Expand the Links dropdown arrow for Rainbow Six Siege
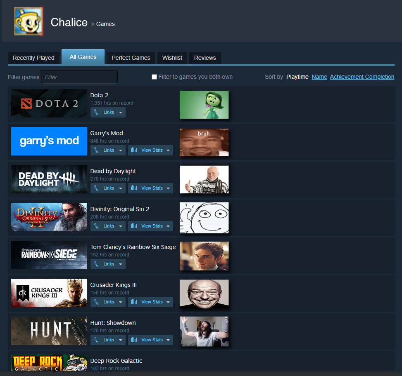 121,264
